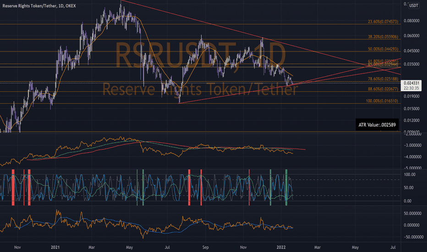
Task: Click the 50.000000 bottom oscillator axis label
Action: (x=412, y=214)
